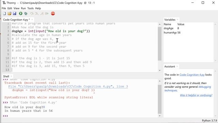
Task: Close the Variables panel
Action: point(177,20)
